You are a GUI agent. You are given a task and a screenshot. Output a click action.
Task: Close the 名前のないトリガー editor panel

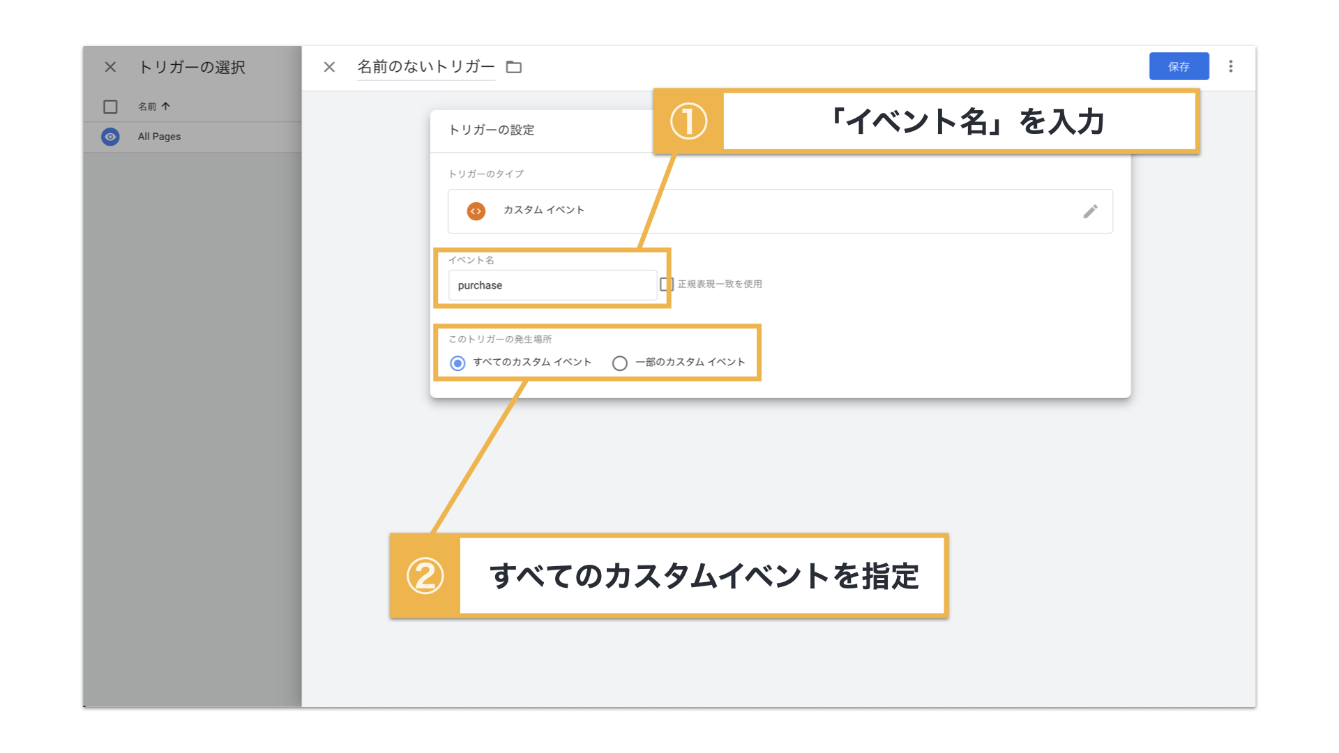pos(329,67)
